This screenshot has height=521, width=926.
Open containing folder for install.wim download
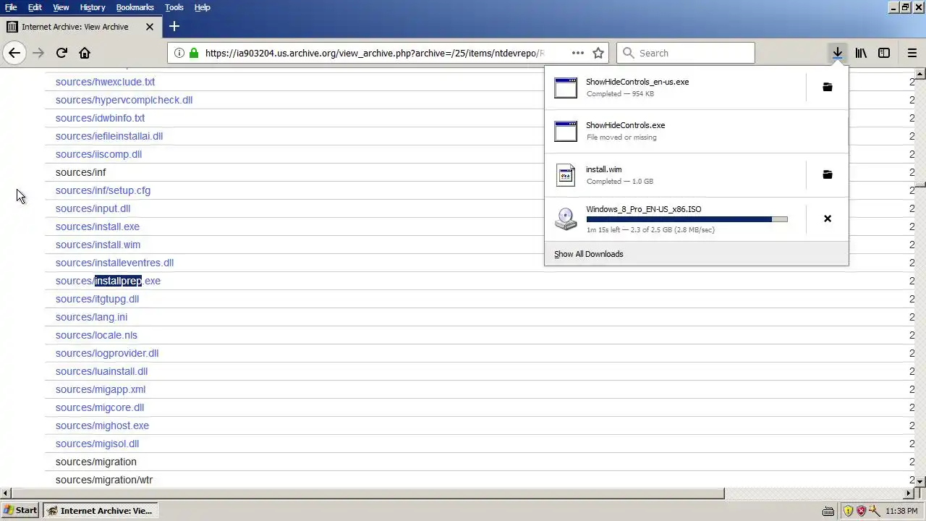(828, 175)
